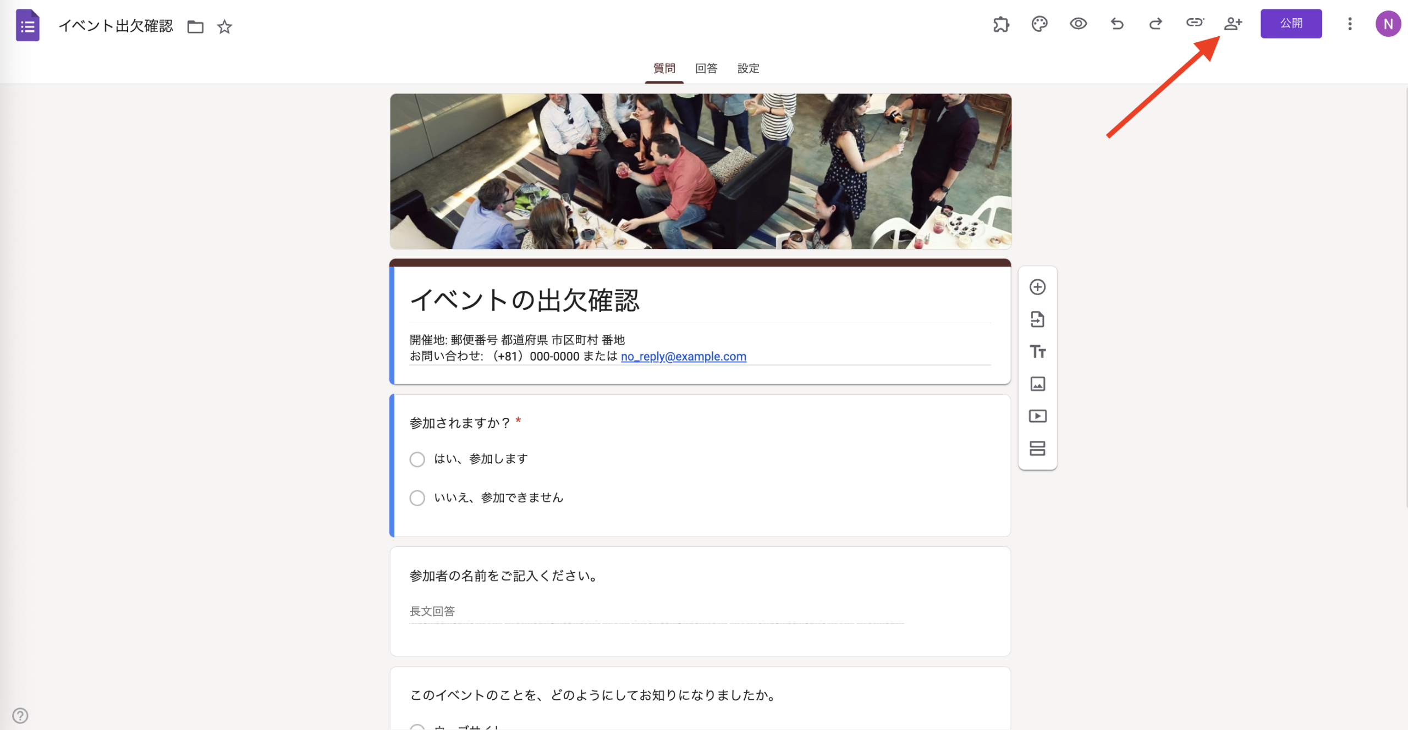Screen dimensions: 1408x730
Task: Open the add-ons puzzle icon
Action: click(1000, 24)
